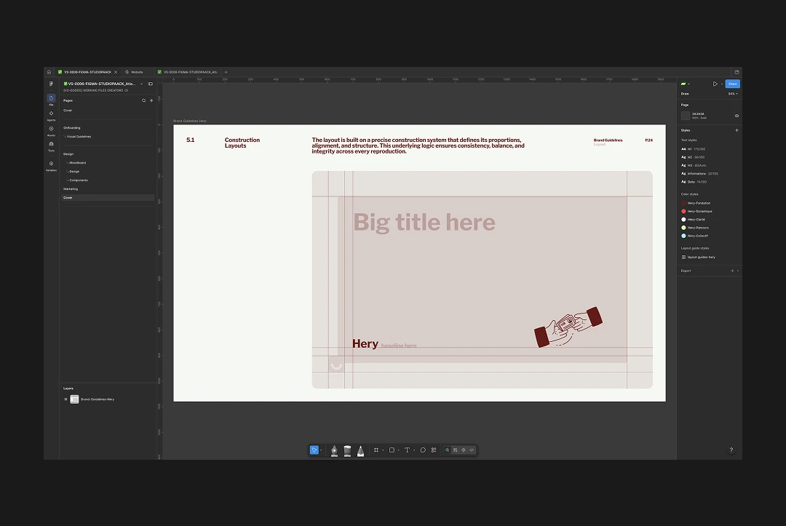Select the Comment tool
Screen dimensions: 786x526
[x=423, y=450]
